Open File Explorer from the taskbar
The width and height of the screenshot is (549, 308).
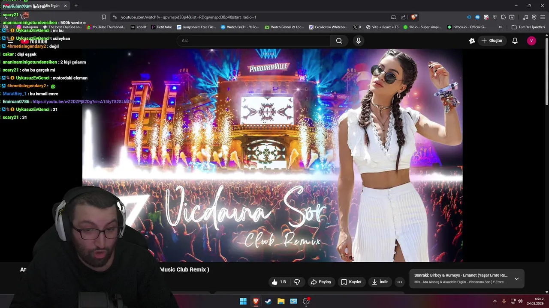(x=281, y=301)
